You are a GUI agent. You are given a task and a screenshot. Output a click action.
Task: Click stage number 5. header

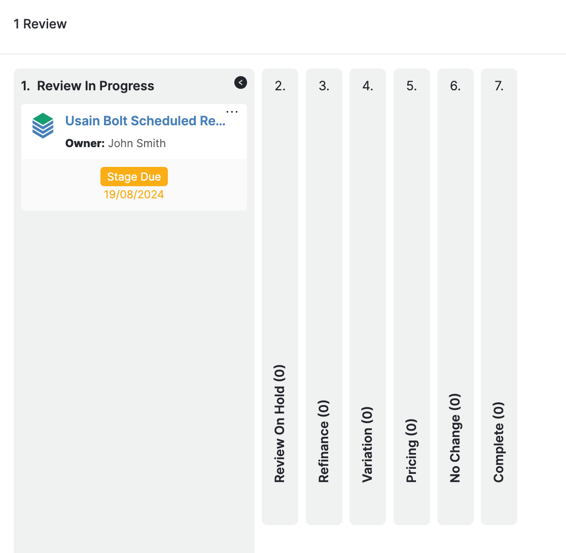click(411, 86)
